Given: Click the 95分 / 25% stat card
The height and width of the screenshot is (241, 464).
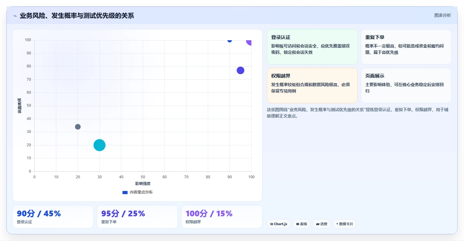Looking at the screenshot, I should coord(137,217).
